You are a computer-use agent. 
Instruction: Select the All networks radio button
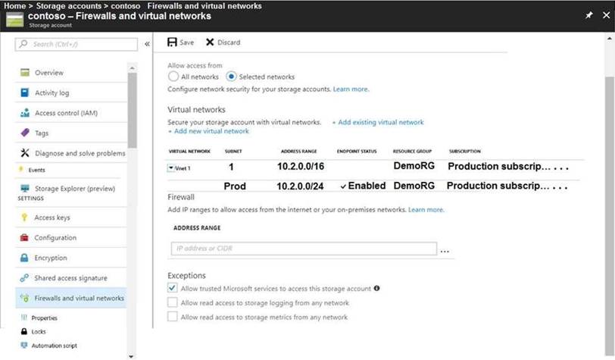(x=173, y=77)
